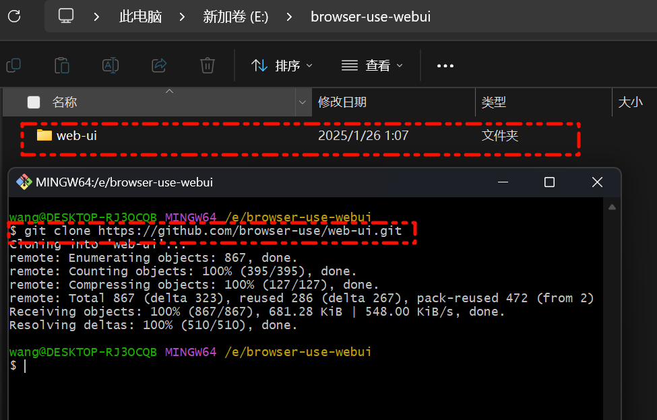Close the MINGW64 terminal window
Viewport: 657px width, 420px height.
(597, 182)
